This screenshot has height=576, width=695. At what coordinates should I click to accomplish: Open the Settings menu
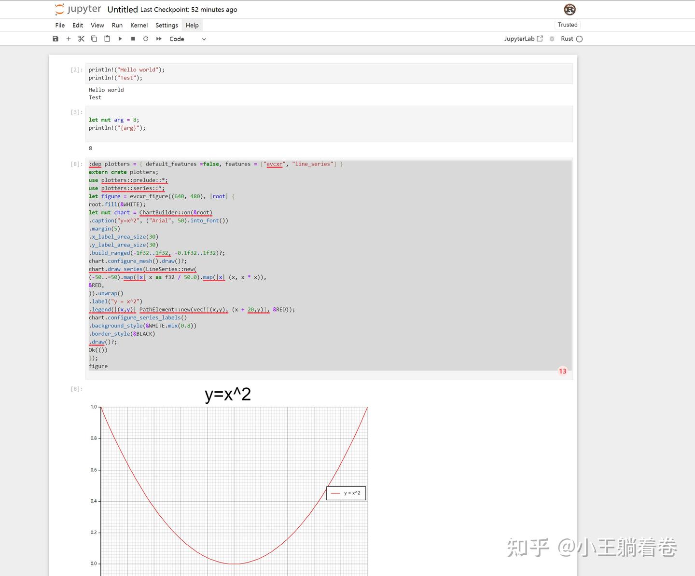tap(167, 25)
